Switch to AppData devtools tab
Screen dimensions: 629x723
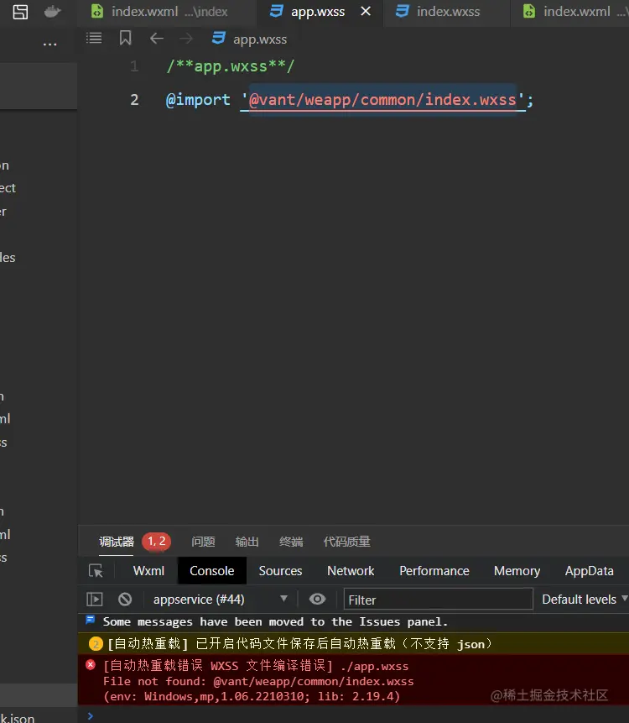(590, 571)
